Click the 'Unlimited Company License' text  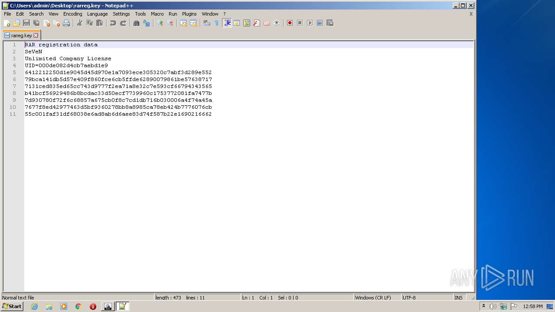[x=68, y=58]
